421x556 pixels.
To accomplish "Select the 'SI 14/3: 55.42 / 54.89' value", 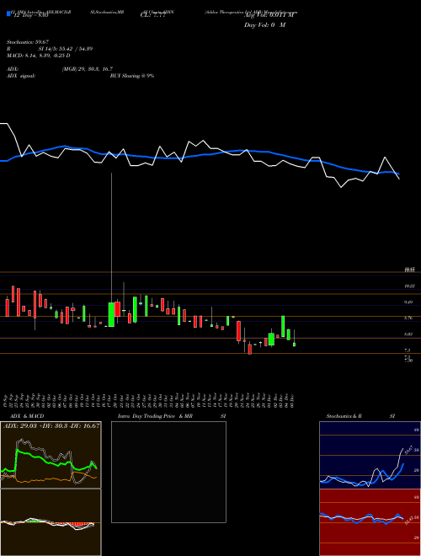I will [66, 49].
